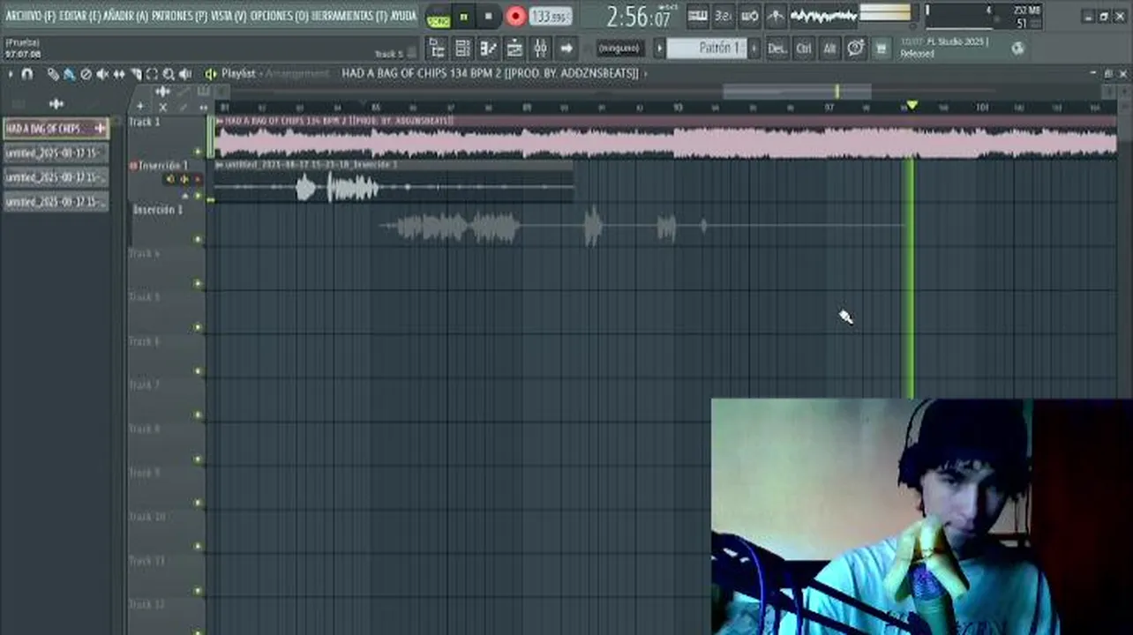Click the red record button
1133x635 pixels.
point(516,17)
